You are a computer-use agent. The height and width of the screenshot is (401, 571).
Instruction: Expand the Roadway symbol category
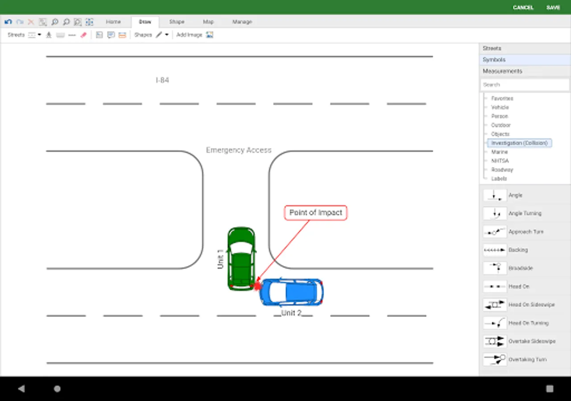click(x=502, y=170)
